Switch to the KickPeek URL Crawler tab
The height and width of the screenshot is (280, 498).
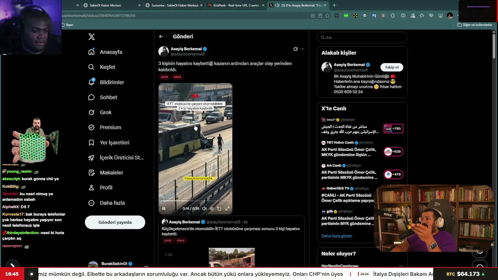[x=236, y=5]
